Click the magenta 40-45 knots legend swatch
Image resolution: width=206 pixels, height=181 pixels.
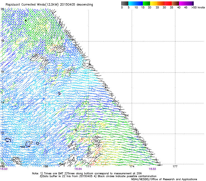click(x=183, y=3)
